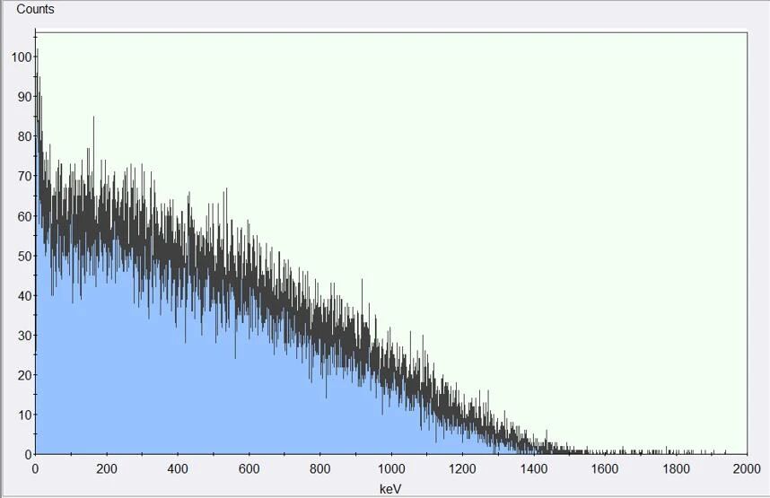Click the 100 counts label on y-axis
Viewport: 770px width, 498px height.
pyautogui.click(x=20, y=57)
